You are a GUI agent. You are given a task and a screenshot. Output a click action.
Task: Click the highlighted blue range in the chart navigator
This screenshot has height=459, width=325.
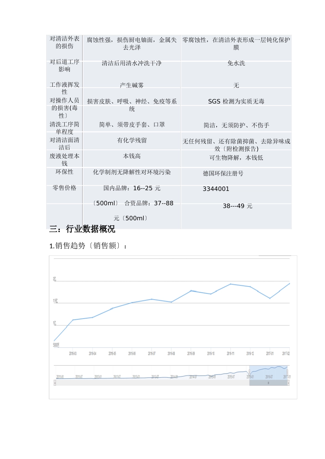pyautogui.click(x=268, y=372)
